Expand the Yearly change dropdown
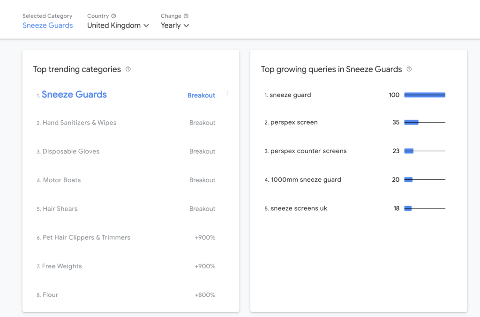 click(175, 26)
